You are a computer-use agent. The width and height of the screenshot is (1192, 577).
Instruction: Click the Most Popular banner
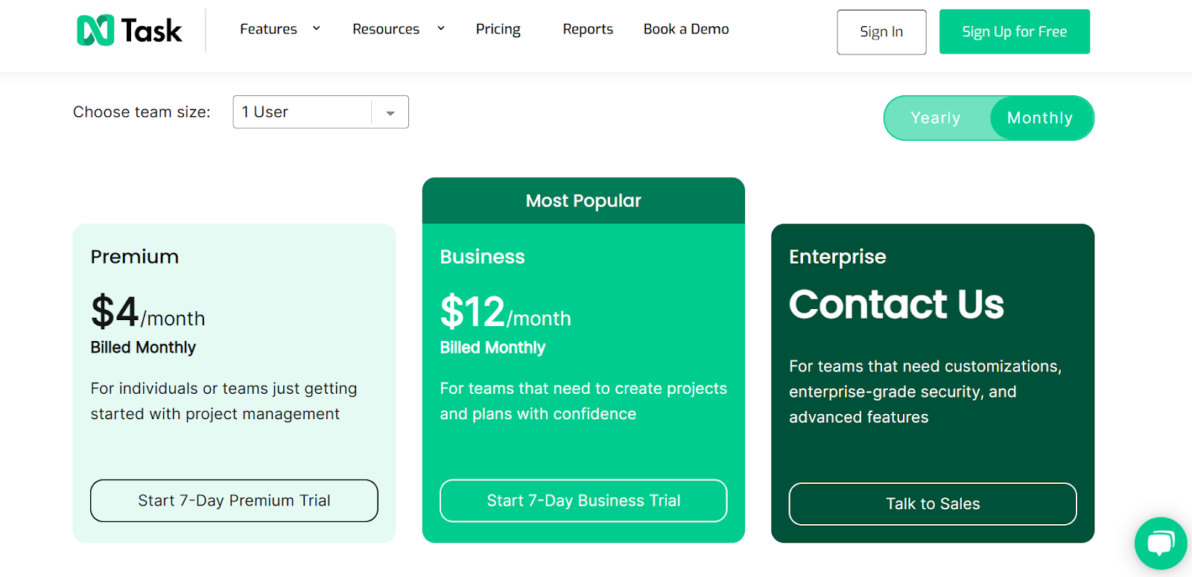583,201
